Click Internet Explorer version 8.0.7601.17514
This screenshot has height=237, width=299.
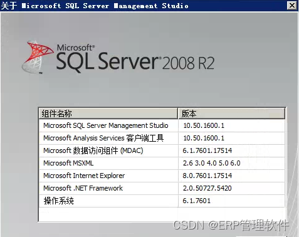207,176
